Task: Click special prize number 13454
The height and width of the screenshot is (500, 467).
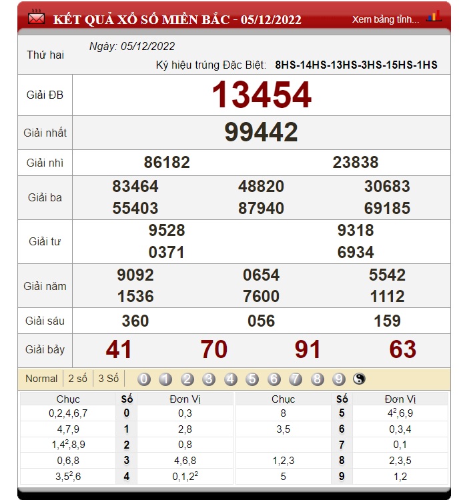Action: (262, 95)
